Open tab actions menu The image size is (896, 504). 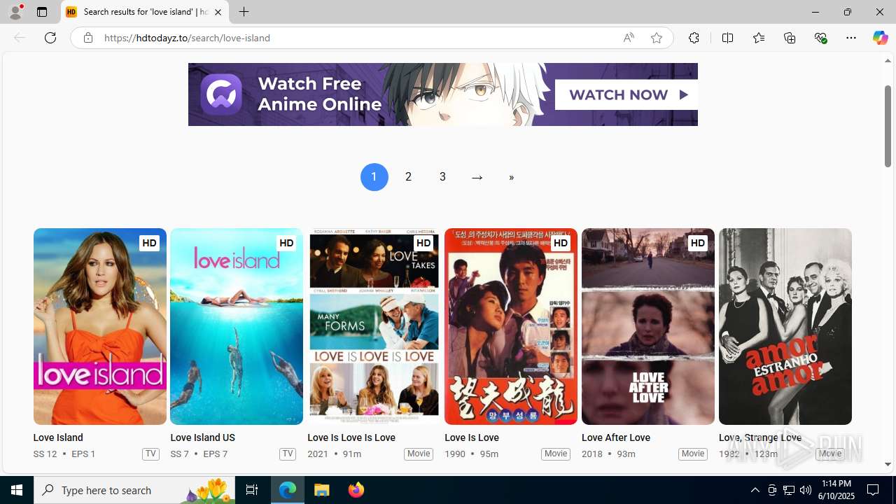pos(42,12)
